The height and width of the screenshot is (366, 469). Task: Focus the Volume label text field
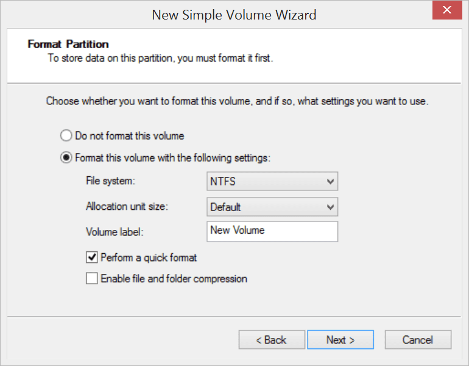pos(272,232)
